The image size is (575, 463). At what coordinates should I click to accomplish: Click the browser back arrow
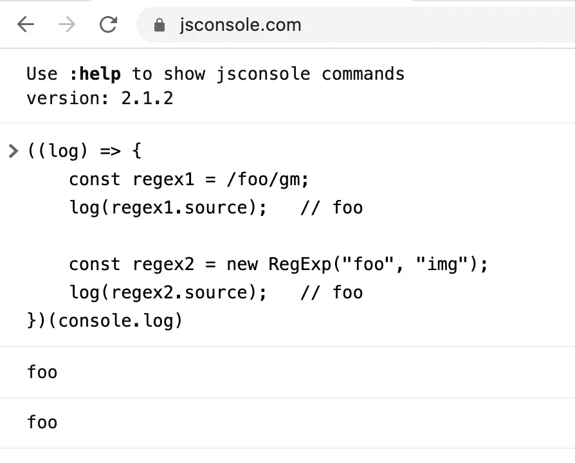pos(26,25)
